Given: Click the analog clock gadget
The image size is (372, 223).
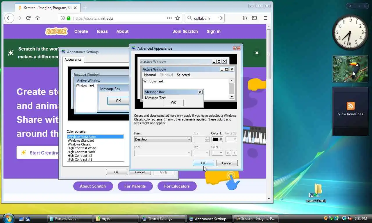Looking at the screenshot, I should click(350, 32).
